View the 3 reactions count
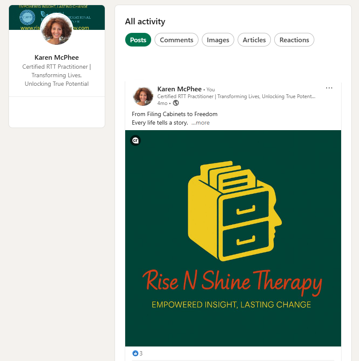The width and height of the screenshot is (359, 361). tap(141, 353)
